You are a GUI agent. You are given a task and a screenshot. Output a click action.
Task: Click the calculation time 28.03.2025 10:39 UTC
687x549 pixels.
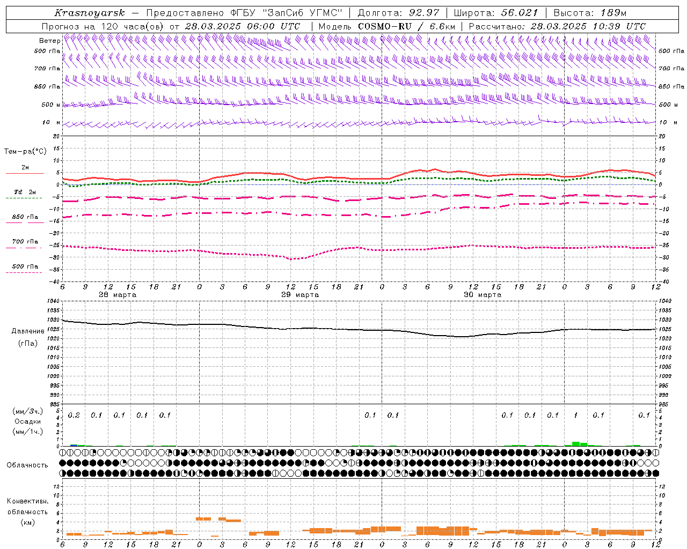click(588, 26)
